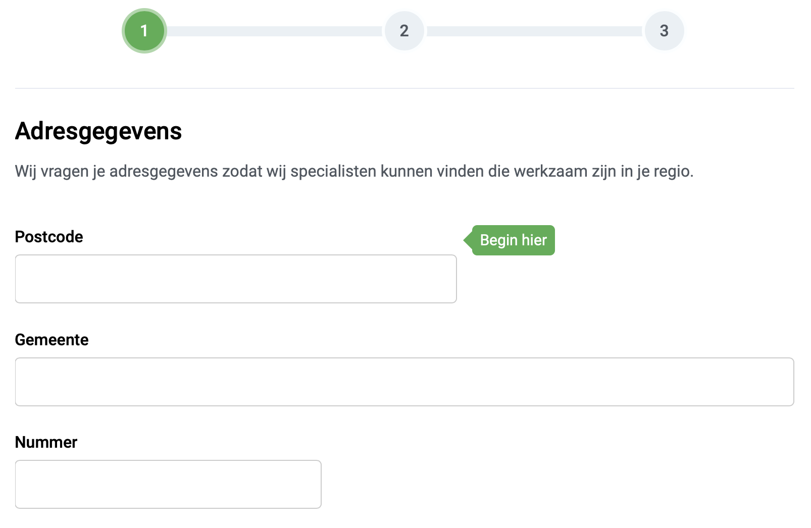Click the word 'specialisten' in the description
Image resolution: width=811 pixels, height=528 pixels.
click(x=333, y=172)
